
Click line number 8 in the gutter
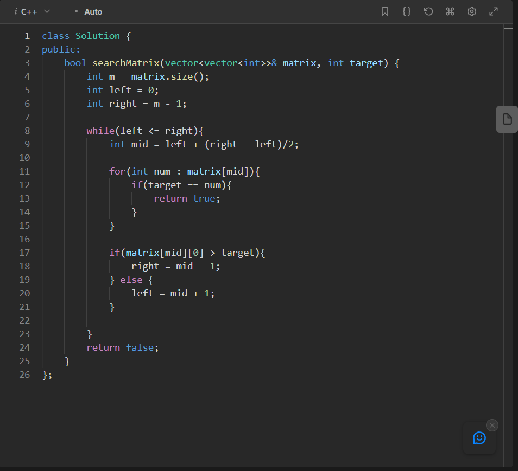pyautogui.click(x=27, y=131)
